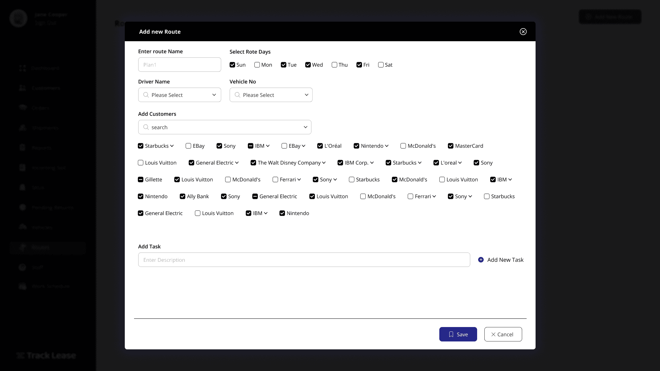
Task: Uncheck the Ally Bank customer
Action: pos(183,196)
